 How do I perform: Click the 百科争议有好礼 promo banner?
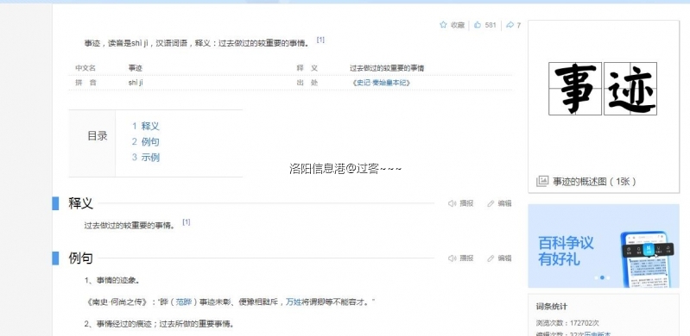tap(604, 246)
